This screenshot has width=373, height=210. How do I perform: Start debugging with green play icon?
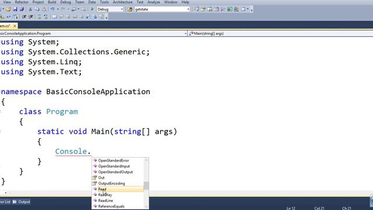point(92,9)
